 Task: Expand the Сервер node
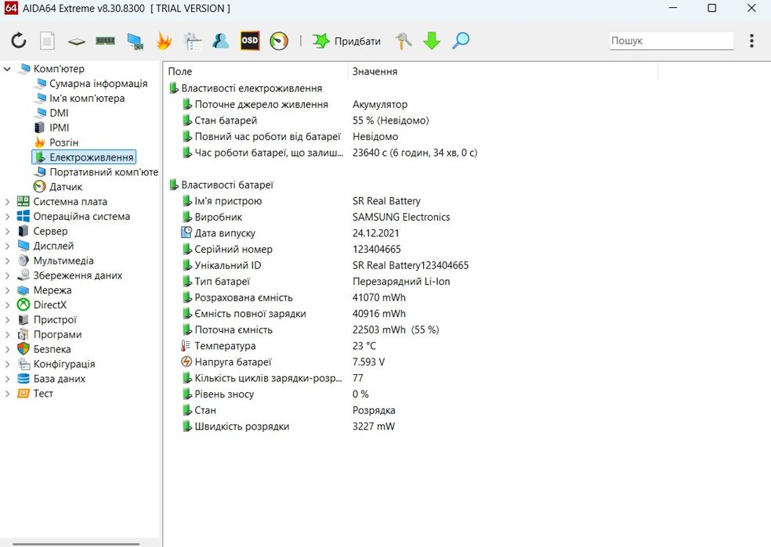(7, 231)
